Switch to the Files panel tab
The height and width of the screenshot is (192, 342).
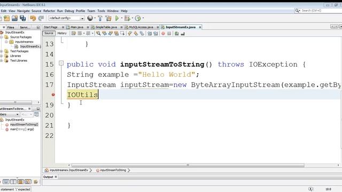[11, 27]
